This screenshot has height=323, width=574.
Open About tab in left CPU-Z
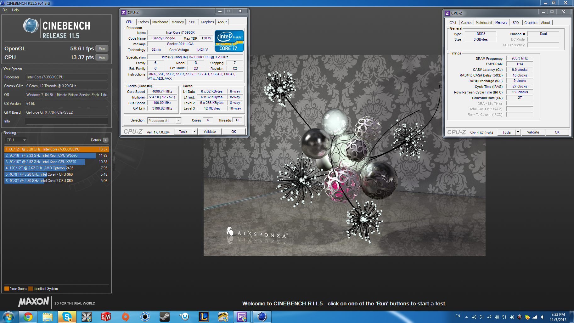tap(222, 22)
